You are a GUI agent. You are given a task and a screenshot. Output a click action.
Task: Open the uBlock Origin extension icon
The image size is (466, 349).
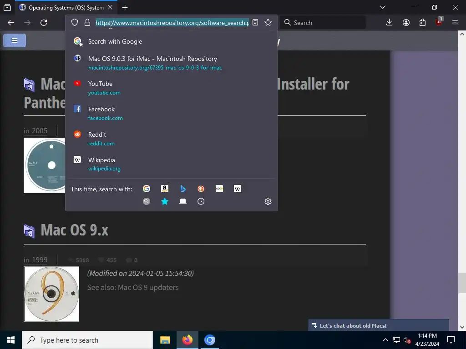point(439,22)
